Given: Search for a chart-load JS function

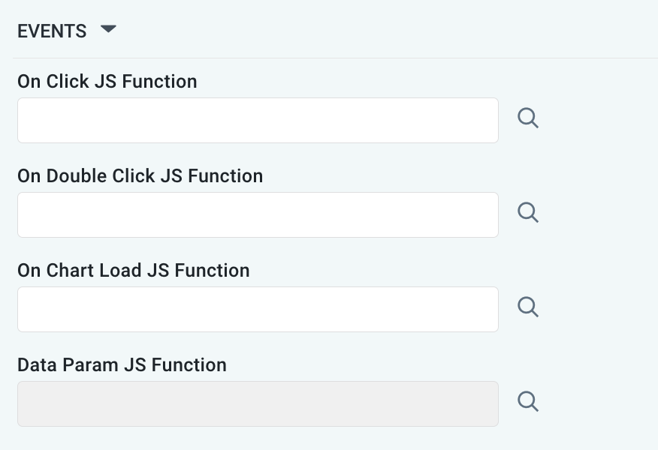Looking at the screenshot, I should 528,307.
